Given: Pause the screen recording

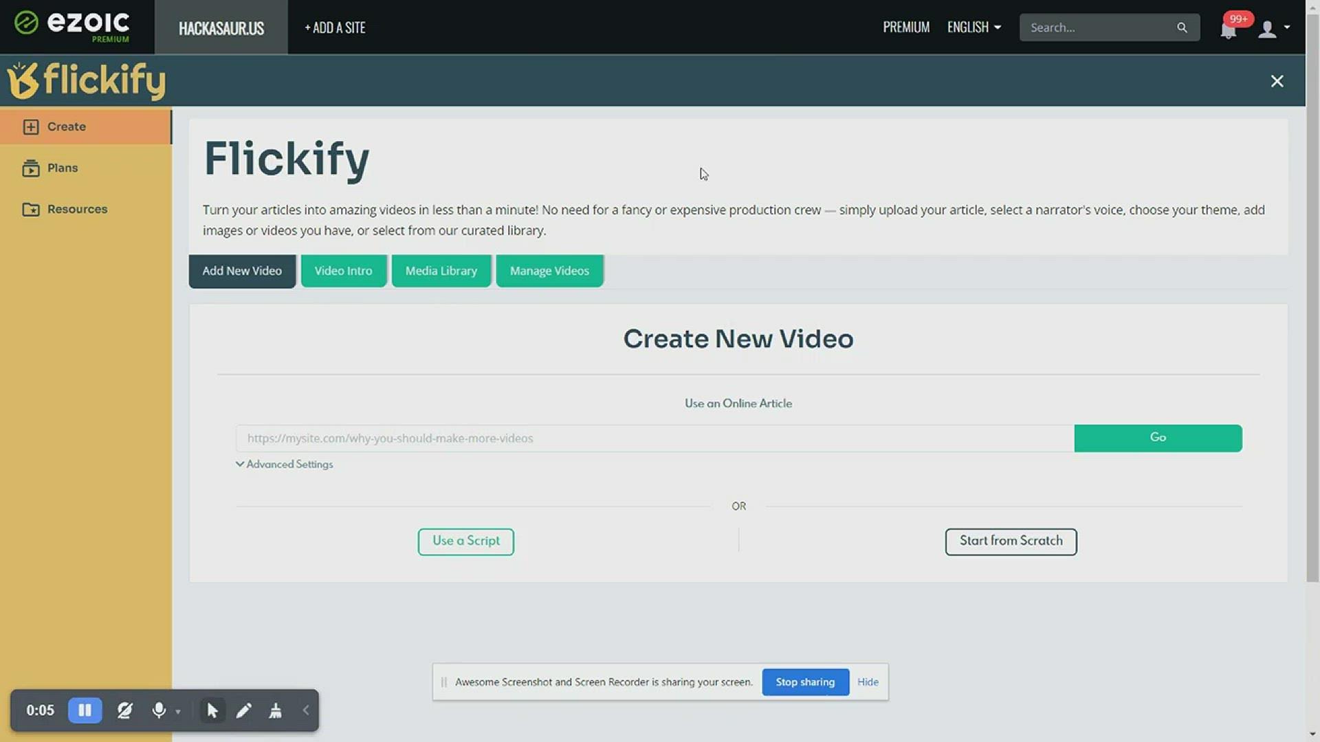Looking at the screenshot, I should point(85,710).
